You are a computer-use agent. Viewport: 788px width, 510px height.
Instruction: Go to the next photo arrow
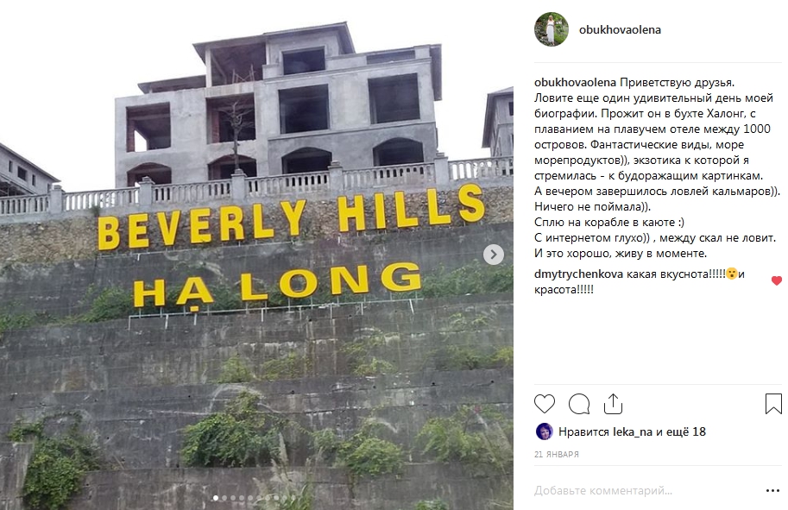click(x=494, y=255)
